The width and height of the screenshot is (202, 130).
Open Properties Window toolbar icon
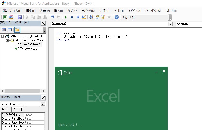pyautogui.click(x=97, y=17)
